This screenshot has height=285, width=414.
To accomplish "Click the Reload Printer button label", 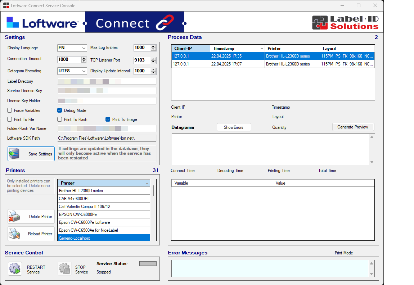I will point(40,234).
